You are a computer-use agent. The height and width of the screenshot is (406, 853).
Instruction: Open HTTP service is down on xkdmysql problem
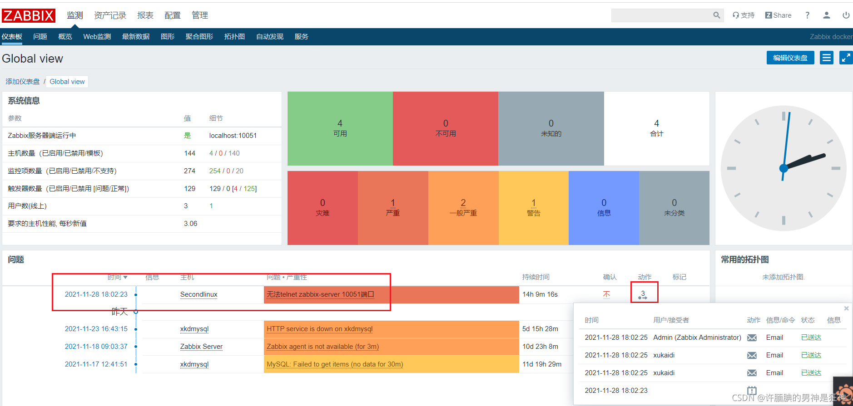[x=320, y=329]
